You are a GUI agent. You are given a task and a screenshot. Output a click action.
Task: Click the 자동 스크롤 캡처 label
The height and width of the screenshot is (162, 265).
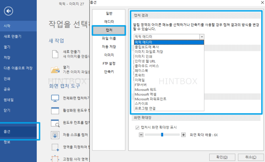[76, 135]
